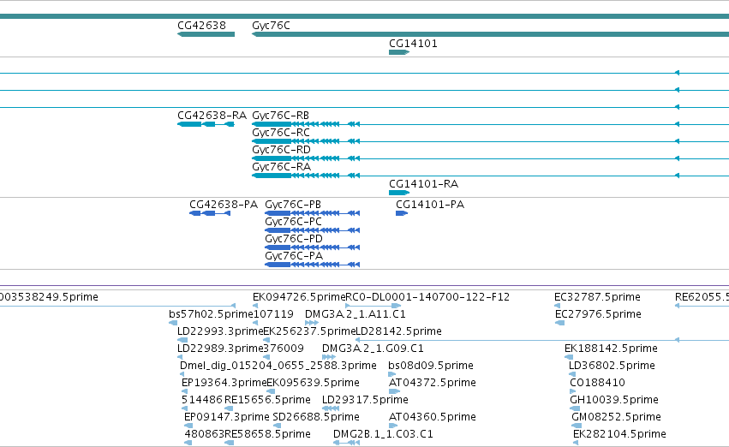This screenshot has height=447, width=729.
Task: Select EST GM08252.5prime
Action: [x=617, y=417]
